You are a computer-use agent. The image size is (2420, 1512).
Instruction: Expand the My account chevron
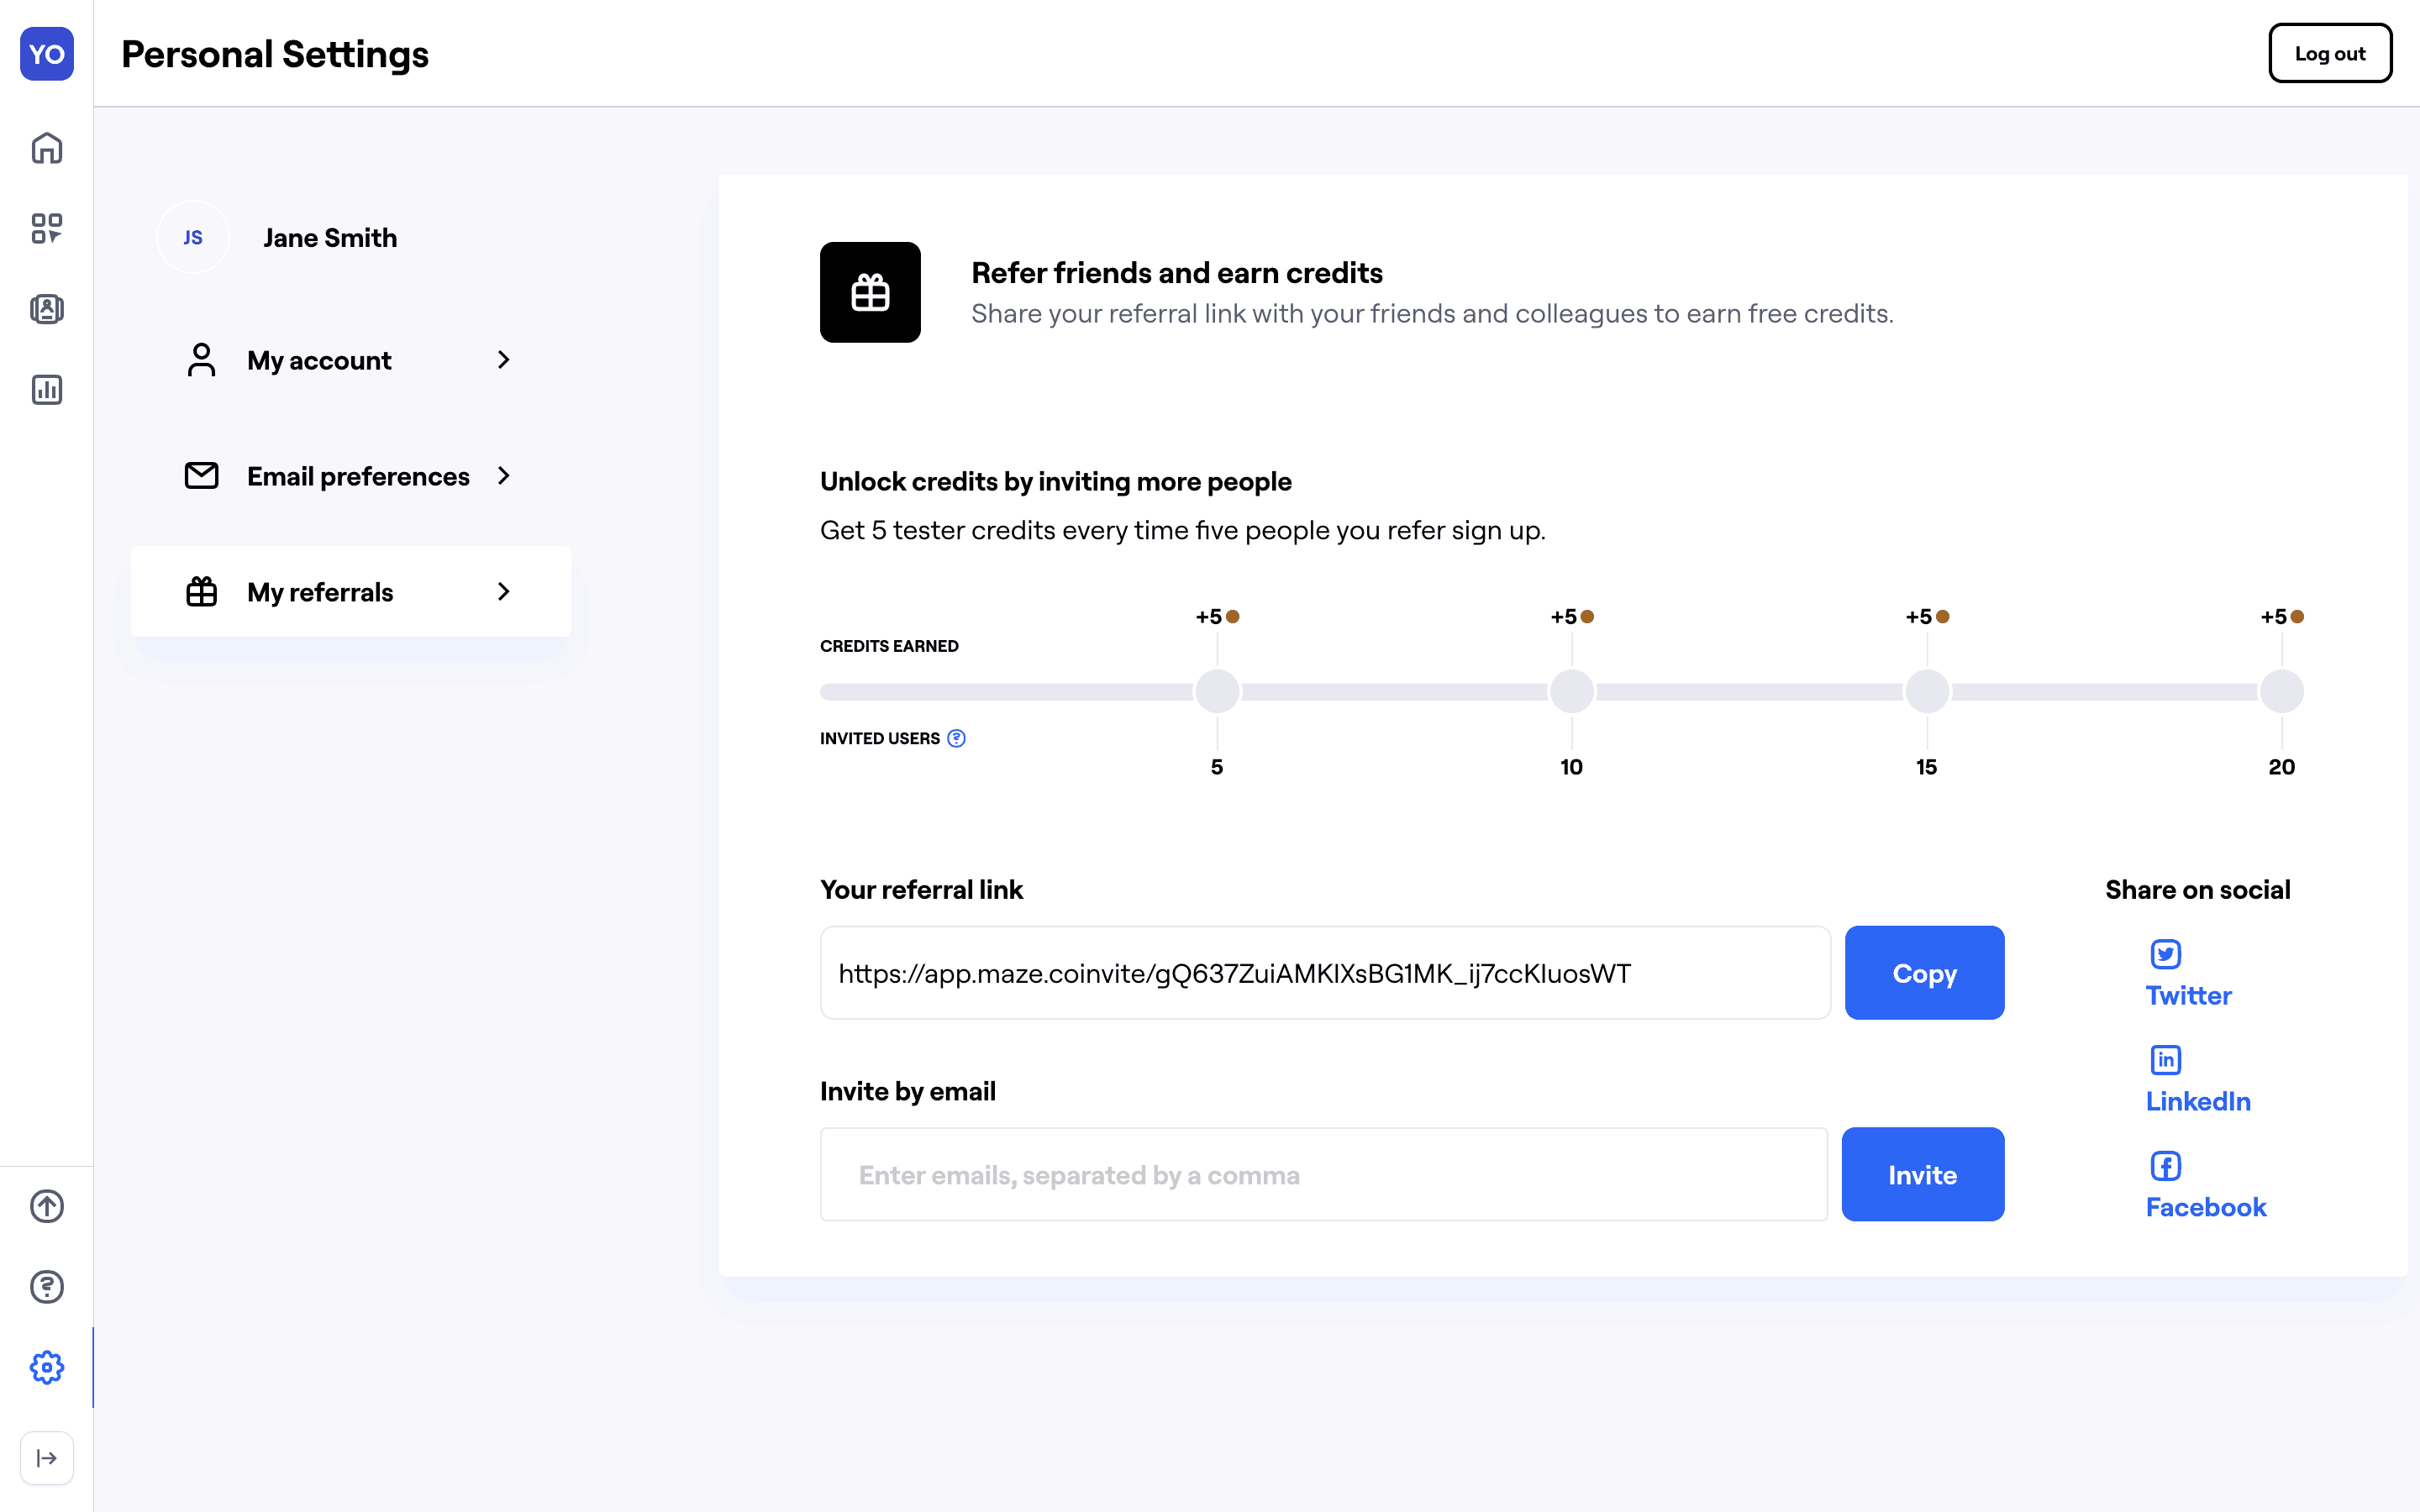point(504,360)
